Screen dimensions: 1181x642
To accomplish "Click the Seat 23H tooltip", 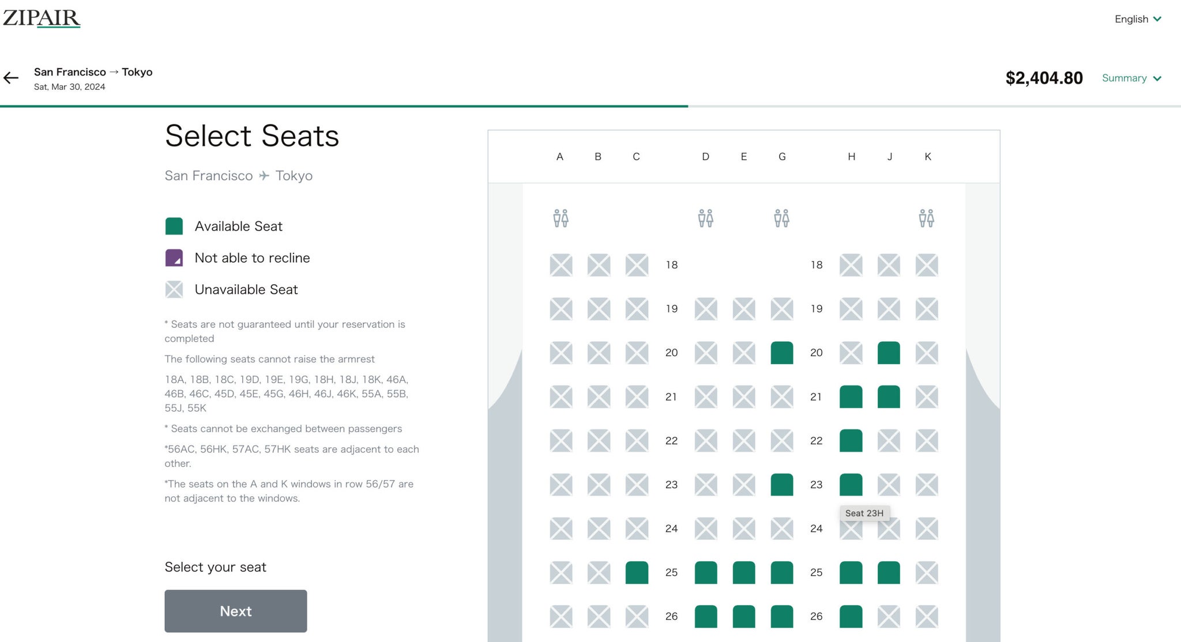I will [864, 513].
